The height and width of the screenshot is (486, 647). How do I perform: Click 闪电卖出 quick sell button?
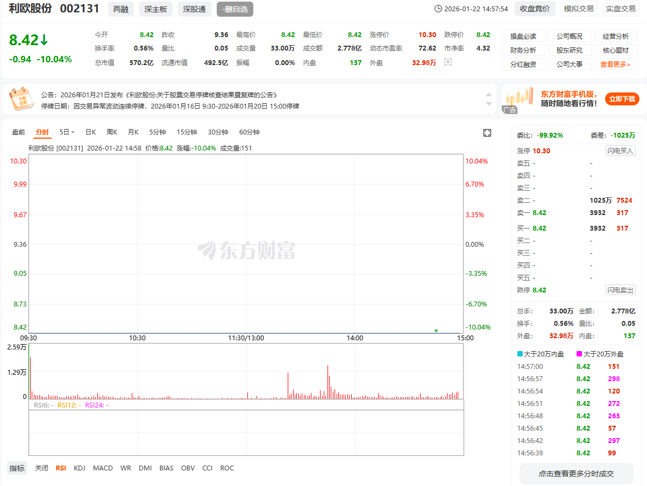(x=621, y=290)
